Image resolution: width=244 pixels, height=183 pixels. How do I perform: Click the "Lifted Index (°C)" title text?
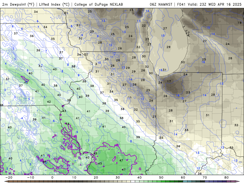pyautogui.click(x=54, y=4)
